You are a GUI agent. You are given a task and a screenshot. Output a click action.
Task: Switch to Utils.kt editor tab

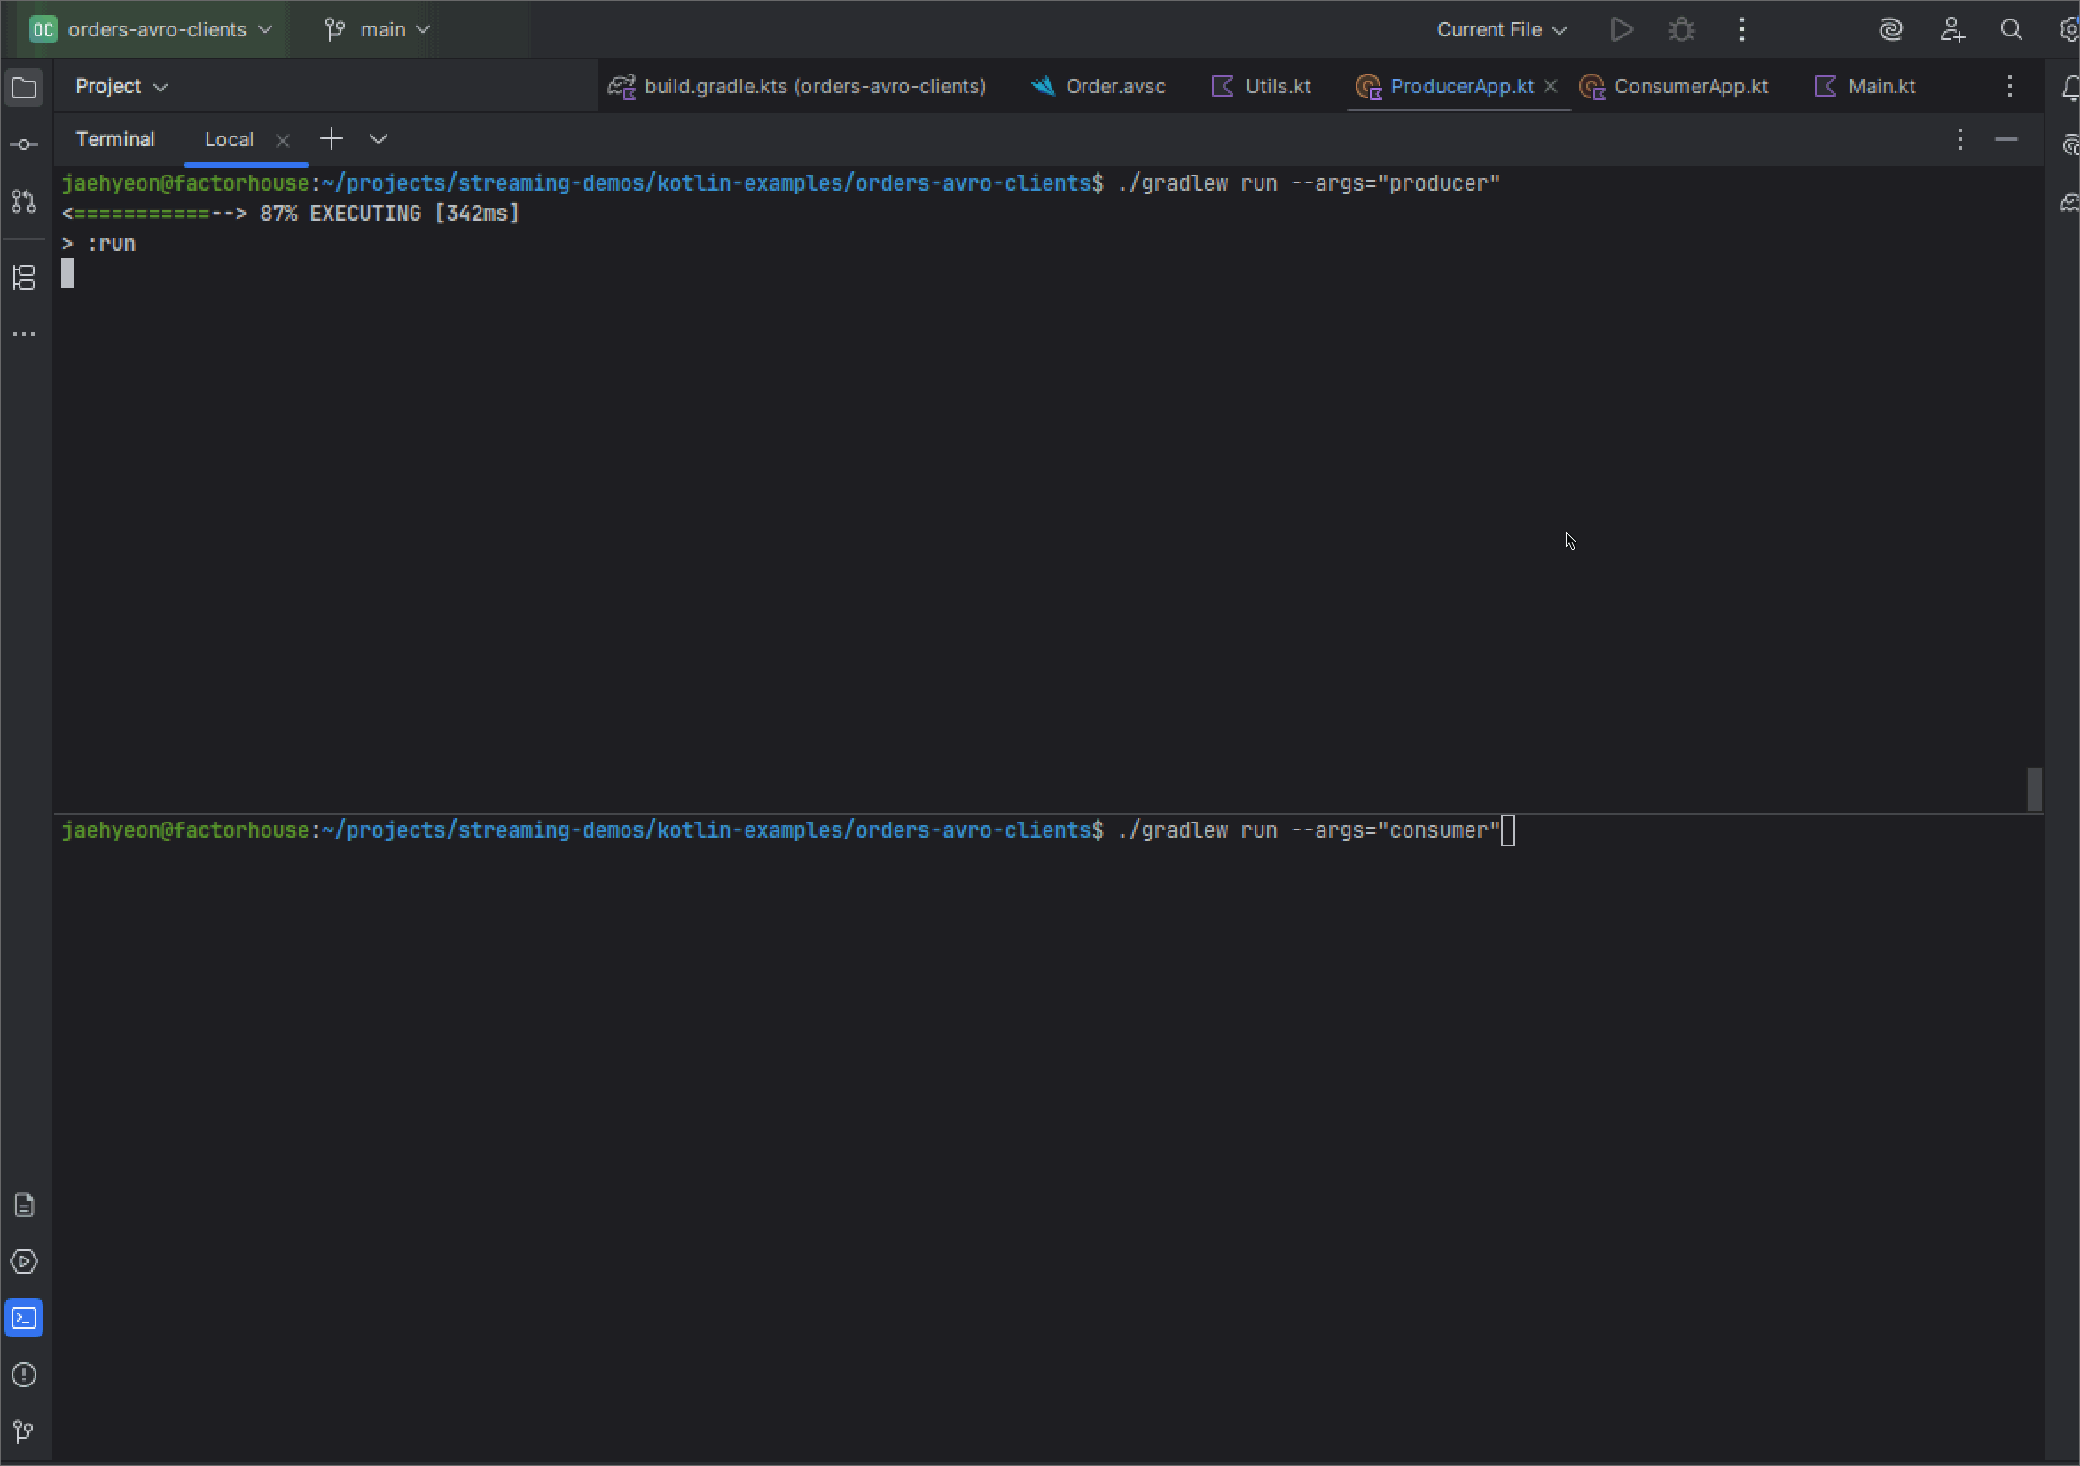[x=1261, y=87]
